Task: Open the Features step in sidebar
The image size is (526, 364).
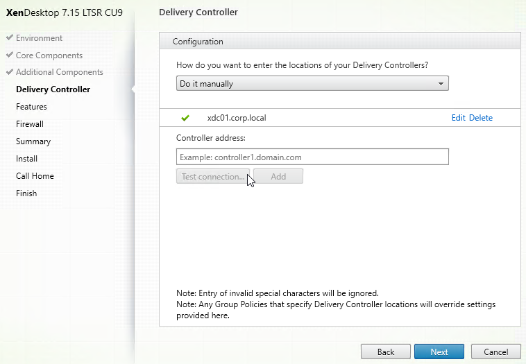Action: pos(31,107)
